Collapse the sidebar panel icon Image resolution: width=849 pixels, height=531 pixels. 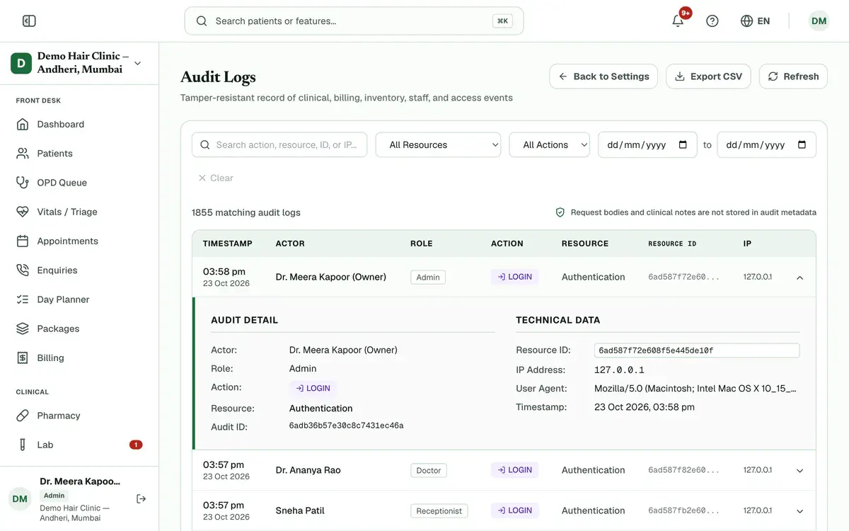(x=29, y=21)
